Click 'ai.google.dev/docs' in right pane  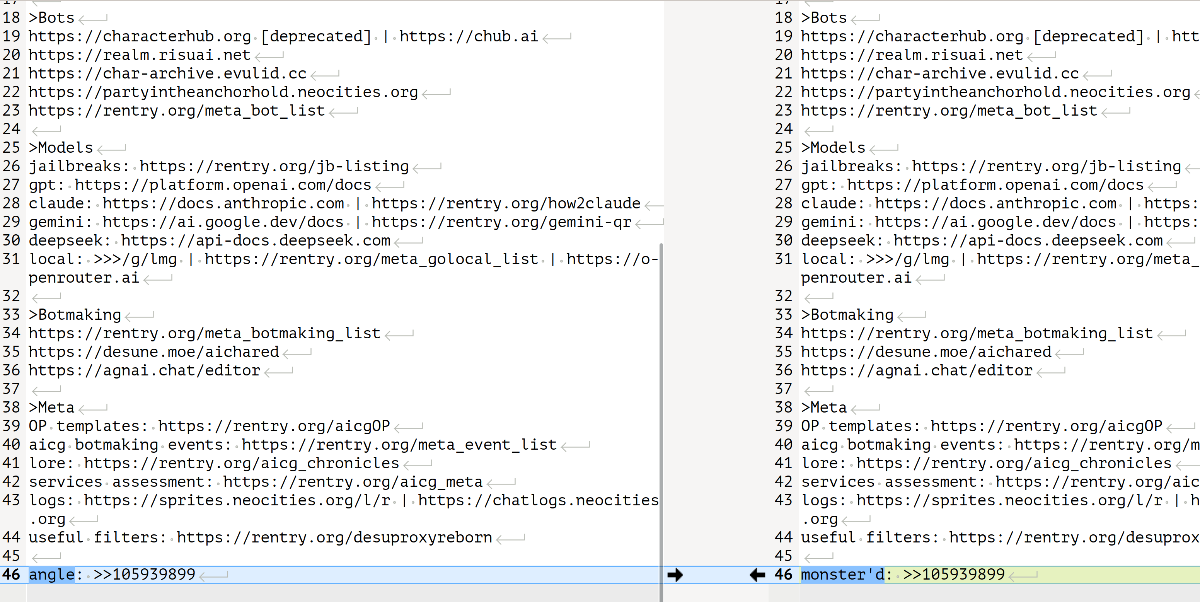click(1033, 222)
